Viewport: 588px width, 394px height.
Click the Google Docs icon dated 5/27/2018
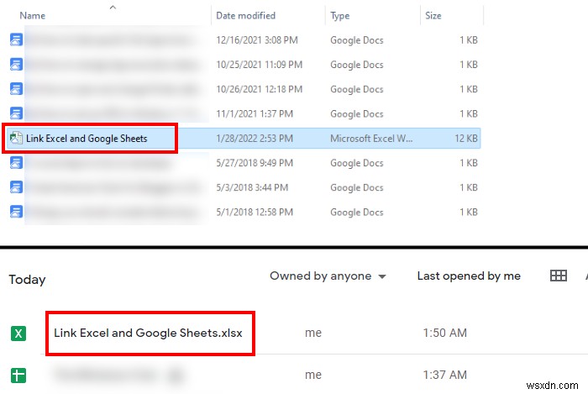click(16, 163)
